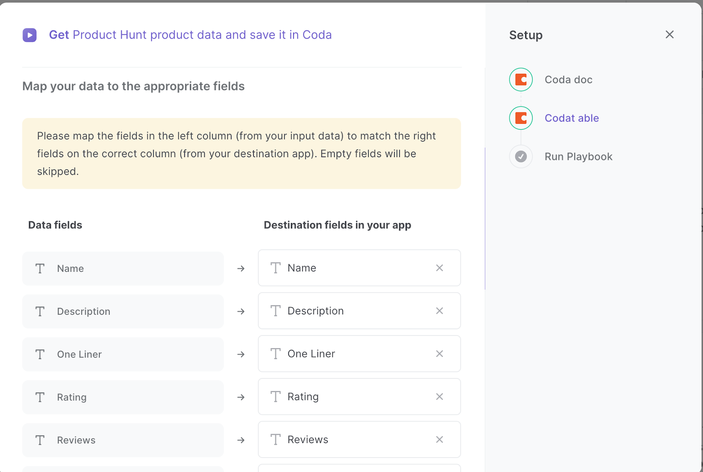Image resolution: width=703 pixels, height=472 pixels.
Task: Click the Description data field on the left
Action: pos(123,311)
